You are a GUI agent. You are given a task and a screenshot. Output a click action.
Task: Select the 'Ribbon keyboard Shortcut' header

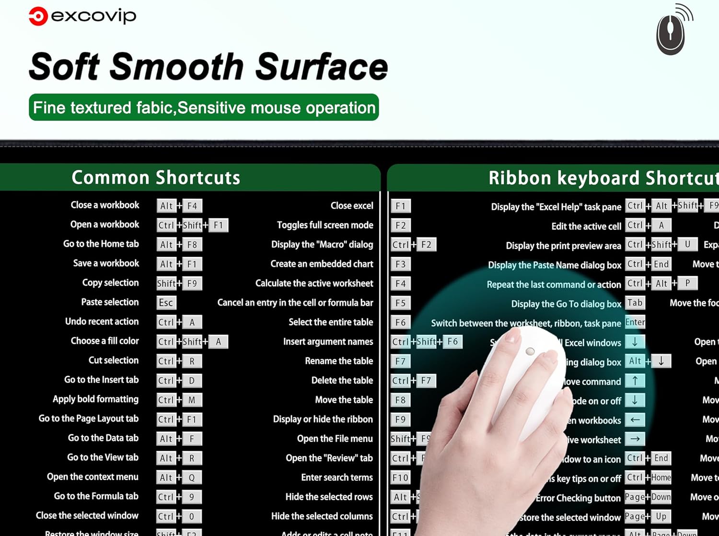point(603,178)
